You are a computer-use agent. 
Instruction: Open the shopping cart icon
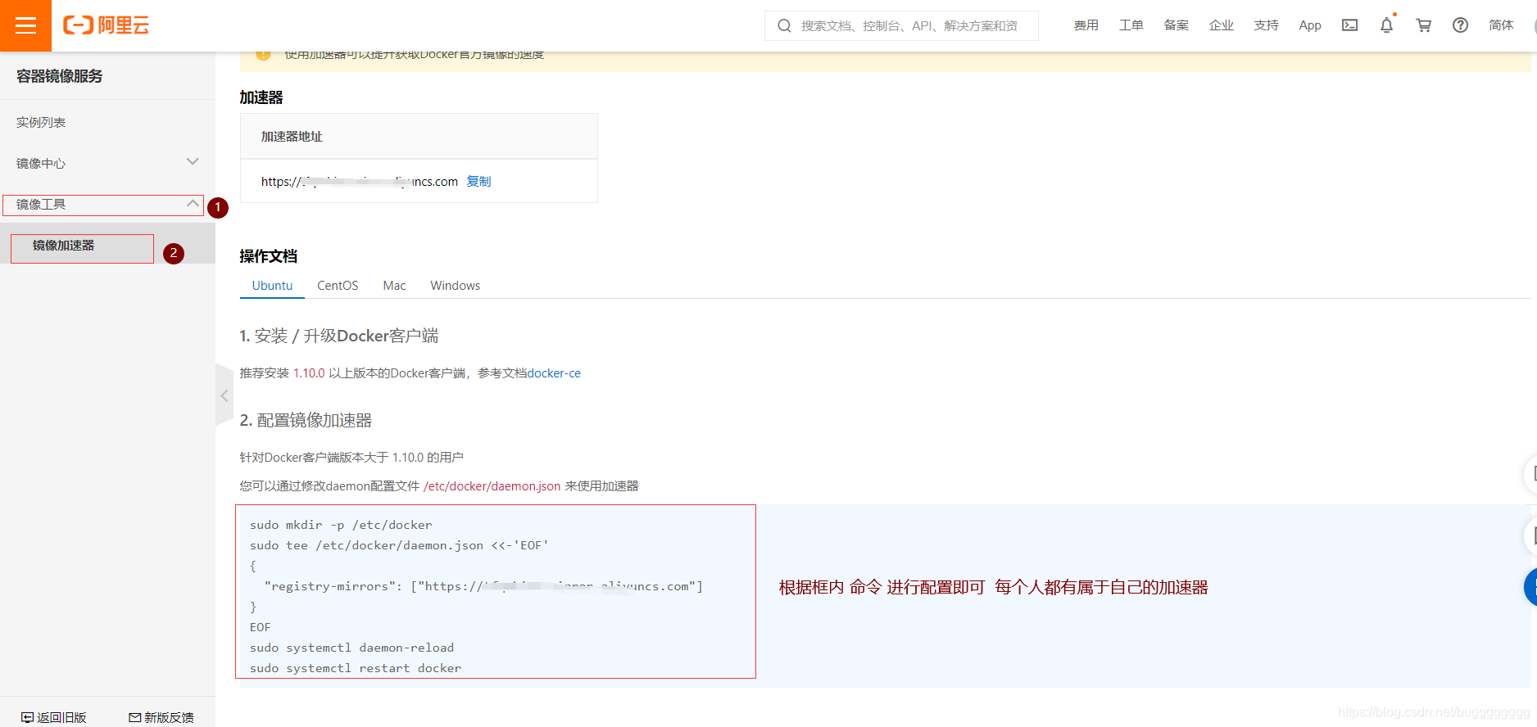point(1423,25)
